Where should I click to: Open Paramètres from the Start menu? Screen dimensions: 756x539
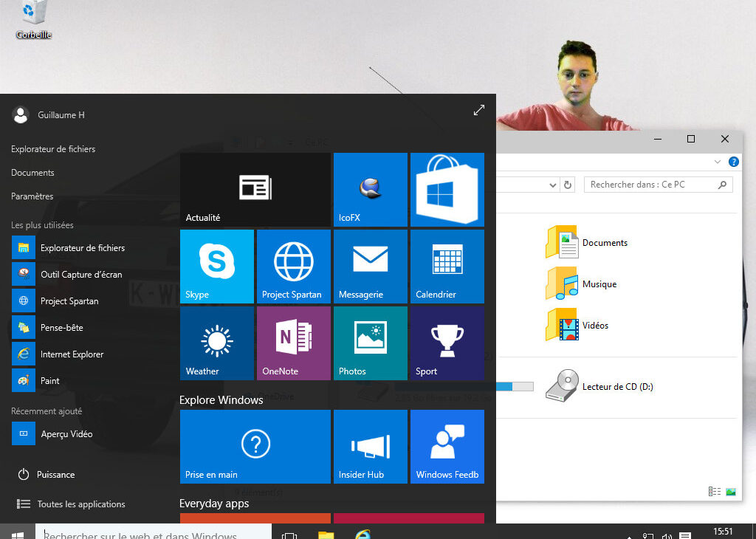point(32,196)
